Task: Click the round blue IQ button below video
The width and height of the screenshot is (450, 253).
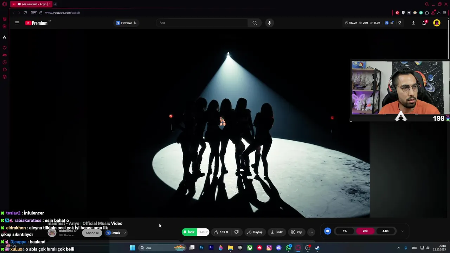Action: 328,231
